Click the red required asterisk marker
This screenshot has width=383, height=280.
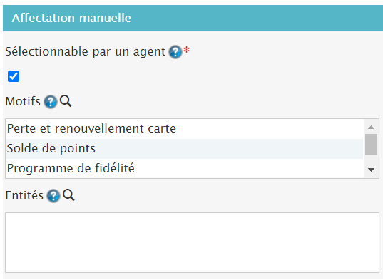[186, 50]
